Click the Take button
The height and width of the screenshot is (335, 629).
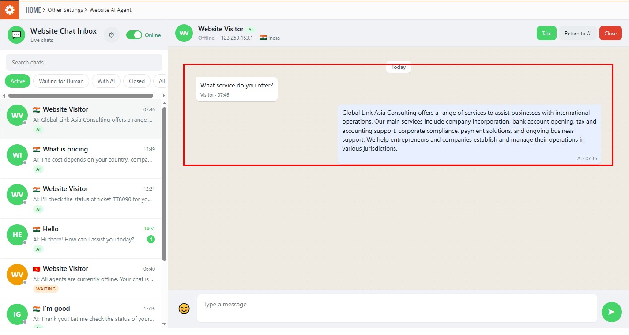pos(546,34)
